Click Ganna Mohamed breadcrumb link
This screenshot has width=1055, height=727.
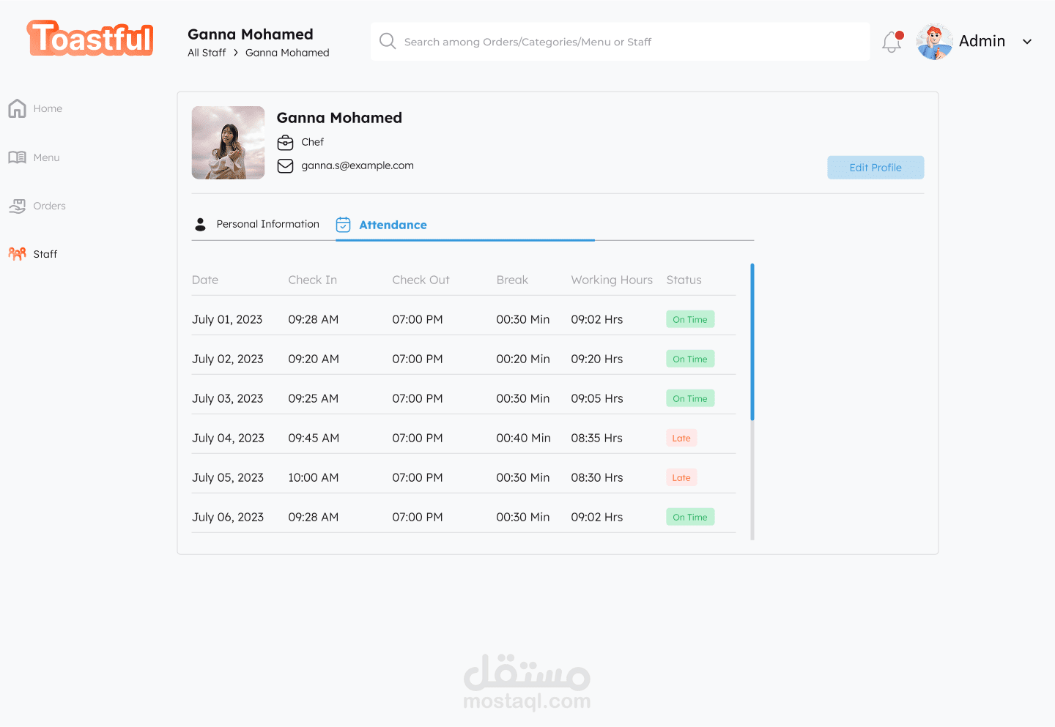point(287,53)
